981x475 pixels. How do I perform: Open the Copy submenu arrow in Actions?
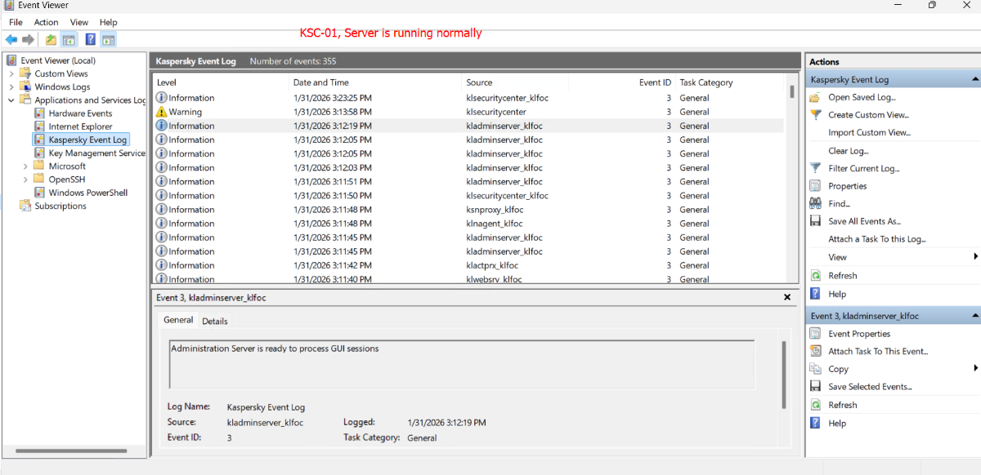(x=976, y=369)
